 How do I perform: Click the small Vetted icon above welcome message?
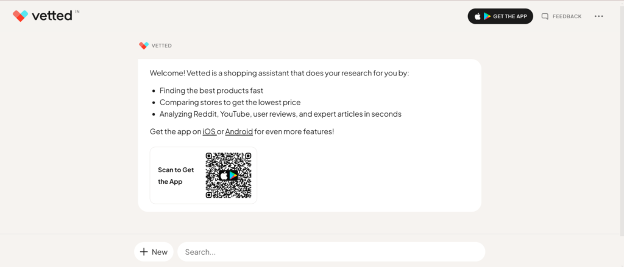(143, 46)
